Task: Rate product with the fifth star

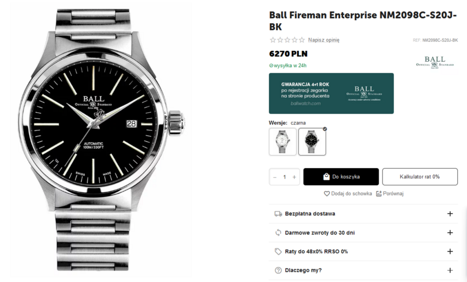Action: click(x=302, y=40)
